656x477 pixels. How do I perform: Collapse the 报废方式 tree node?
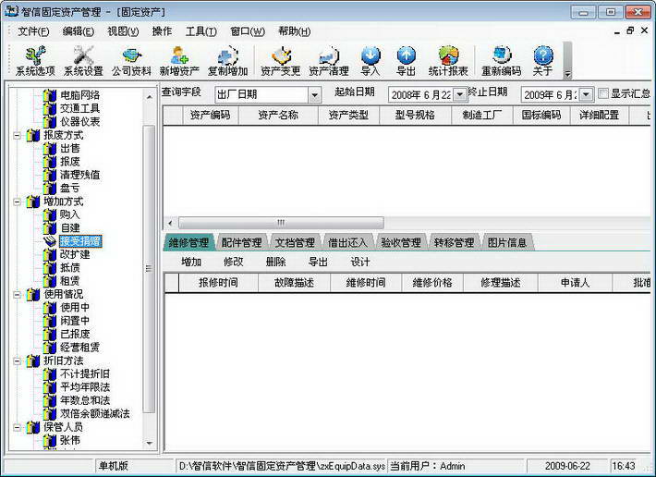pos(18,135)
